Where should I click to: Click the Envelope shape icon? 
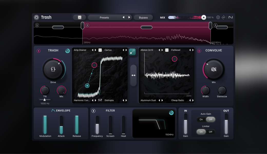pyautogui.click(x=53, y=111)
